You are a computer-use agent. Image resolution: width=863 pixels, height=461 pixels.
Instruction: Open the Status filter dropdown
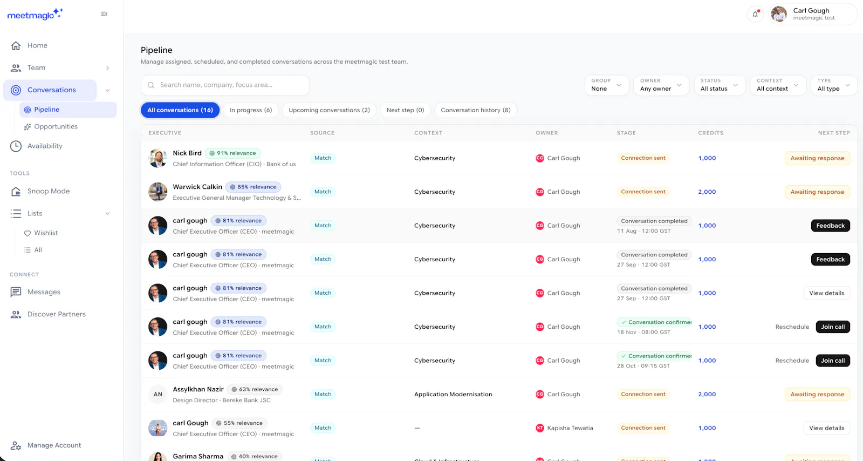(x=720, y=85)
